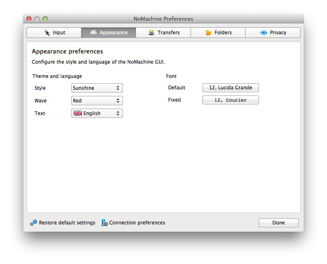This screenshot has width=327, height=264.
Task: Change the Default font button '12, Lucida Grande'
Action: click(230, 88)
